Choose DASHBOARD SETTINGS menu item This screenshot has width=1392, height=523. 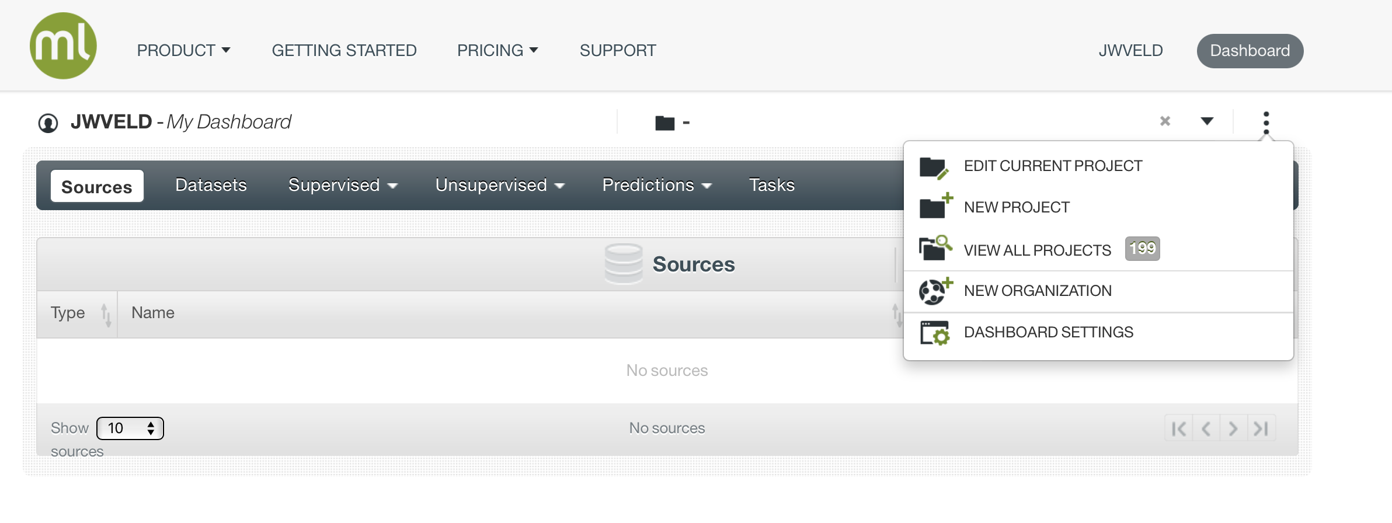point(1098,333)
